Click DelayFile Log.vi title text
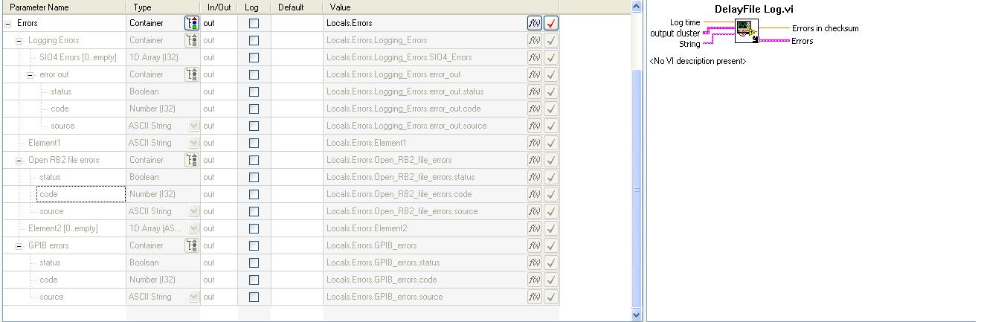This screenshot has width=981, height=322. [x=754, y=9]
